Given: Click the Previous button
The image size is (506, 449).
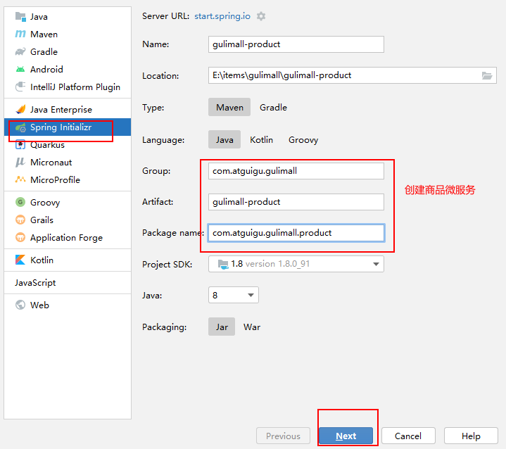Looking at the screenshot, I should coord(283,436).
